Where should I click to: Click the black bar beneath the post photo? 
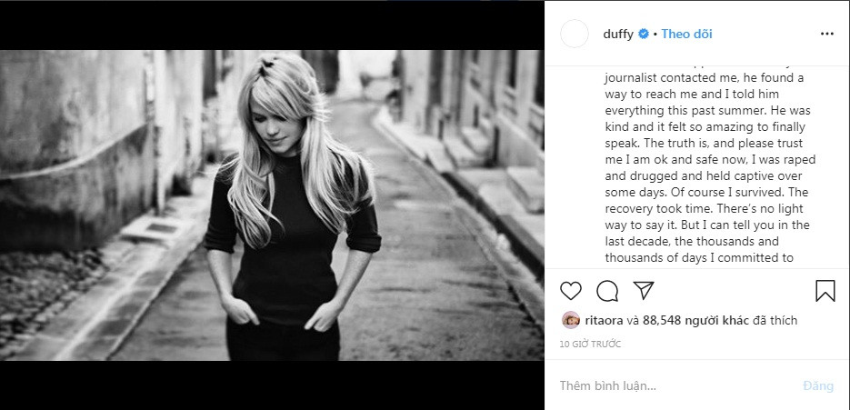272,385
